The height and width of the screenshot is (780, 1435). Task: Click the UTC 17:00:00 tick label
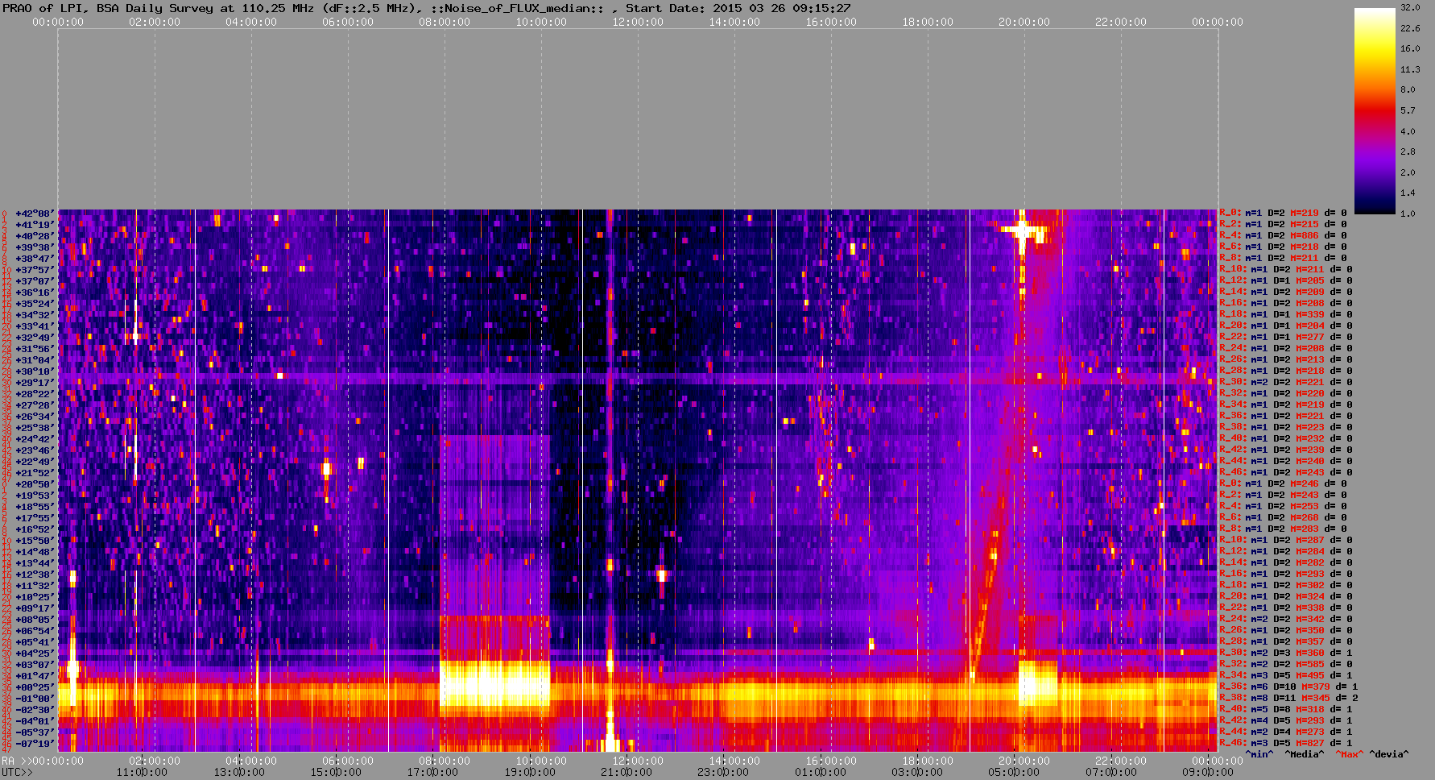point(432,773)
